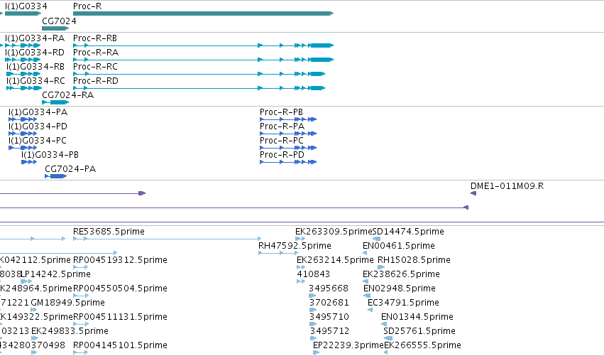Open the CG7024-RA transcript
This screenshot has height=356, width=604.
point(55,102)
